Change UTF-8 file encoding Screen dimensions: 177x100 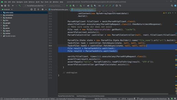click(x=124, y=99)
